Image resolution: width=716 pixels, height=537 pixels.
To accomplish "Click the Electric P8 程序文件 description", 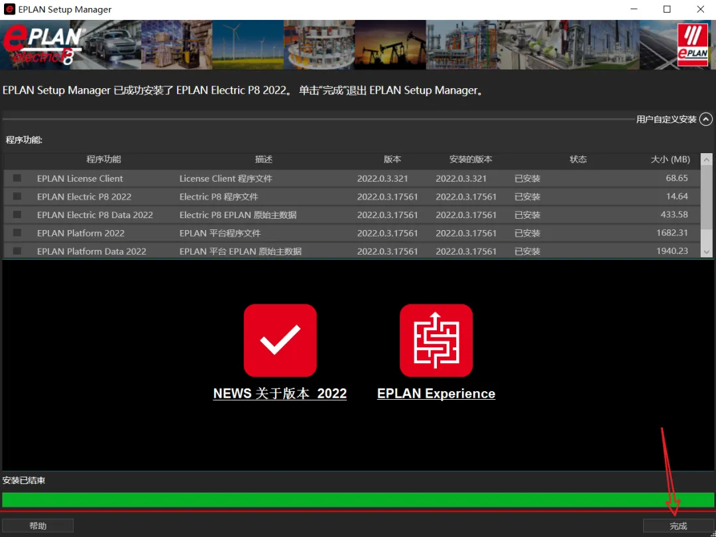I will pos(219,197).
